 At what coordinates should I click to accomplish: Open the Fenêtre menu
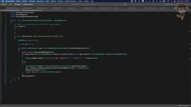pyautogui.click(x=86, y=1)
